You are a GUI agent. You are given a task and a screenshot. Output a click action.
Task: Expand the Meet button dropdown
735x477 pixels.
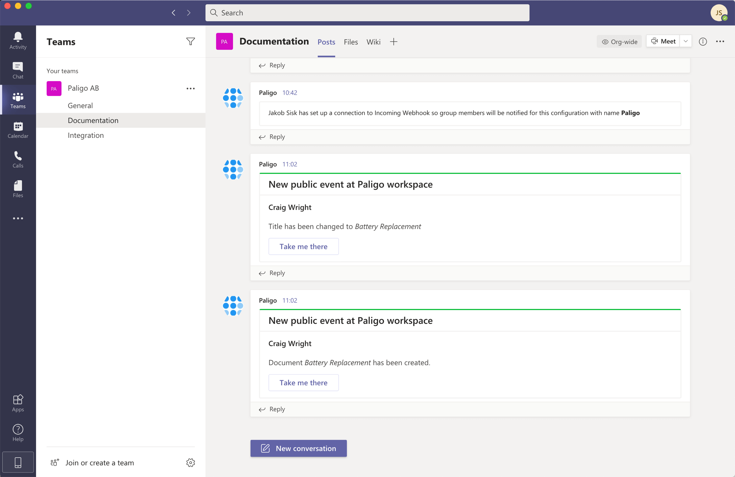pyautogui.click(x=685, y=41)
